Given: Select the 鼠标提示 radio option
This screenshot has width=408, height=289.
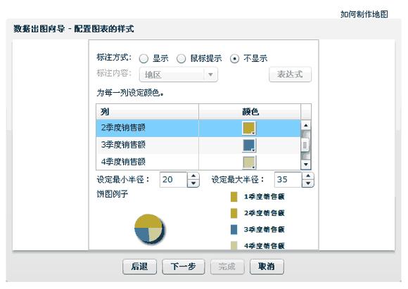Looking at the screenshot, I should (x=181, y=58).
